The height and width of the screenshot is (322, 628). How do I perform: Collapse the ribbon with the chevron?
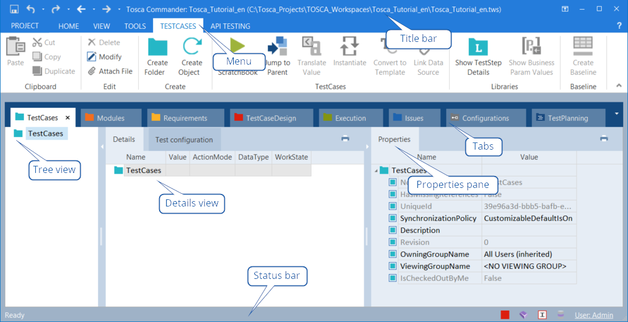(618, 86)
